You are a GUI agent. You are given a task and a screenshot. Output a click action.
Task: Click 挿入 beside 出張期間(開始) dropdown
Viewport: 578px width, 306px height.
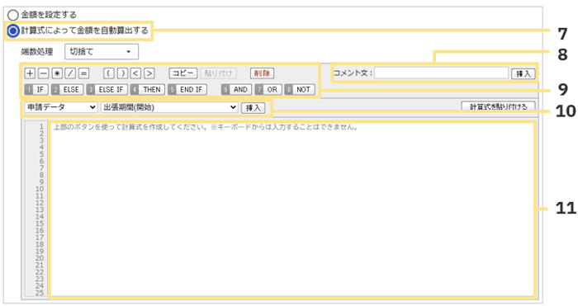(x=253, y=108)
